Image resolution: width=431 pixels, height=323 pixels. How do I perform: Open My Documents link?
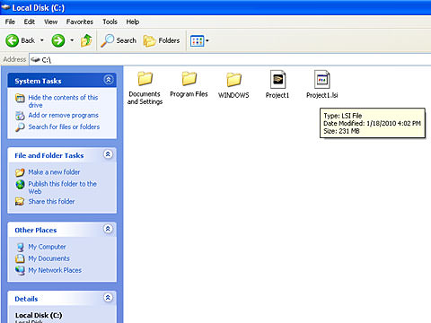[48, 258]
